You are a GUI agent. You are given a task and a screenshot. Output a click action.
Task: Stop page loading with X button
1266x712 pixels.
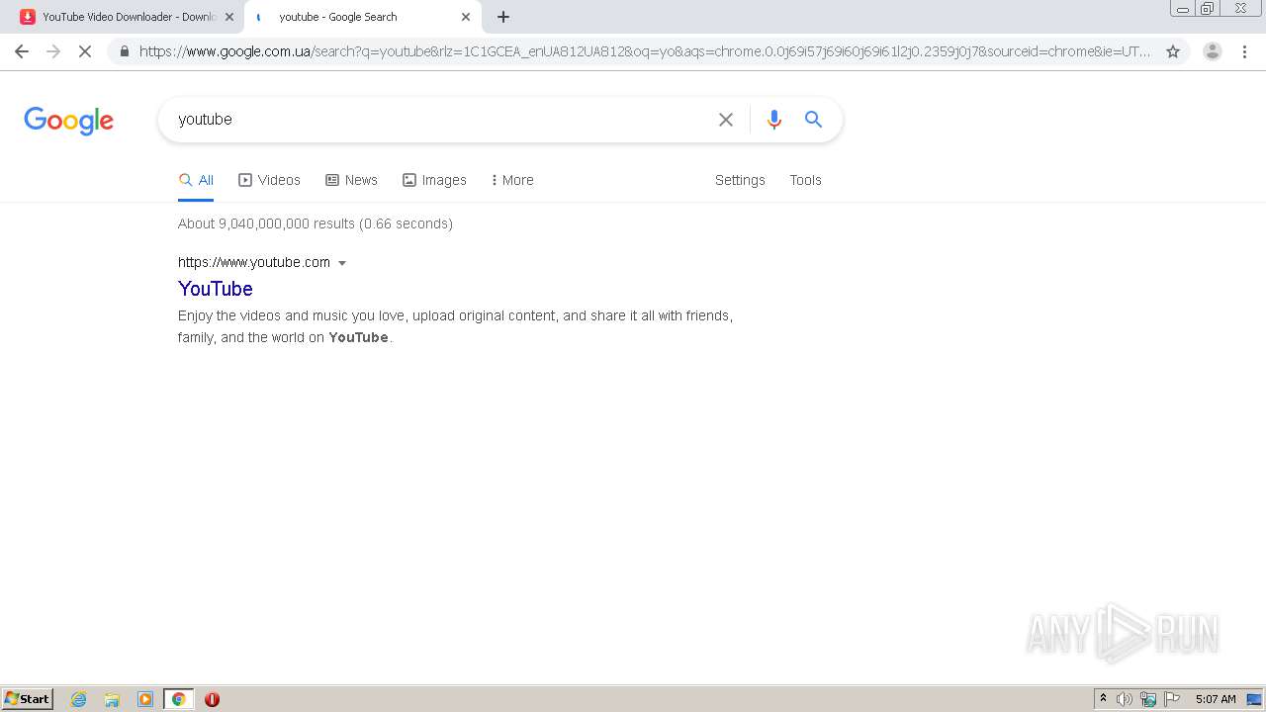85,51
